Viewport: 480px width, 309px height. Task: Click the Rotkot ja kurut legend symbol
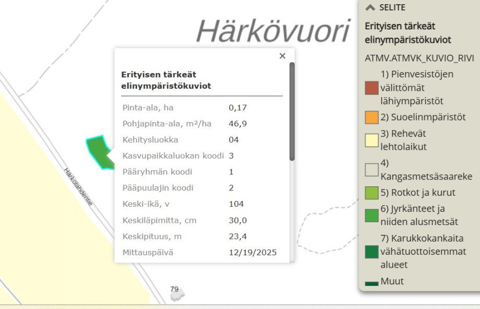coord(371,193)
